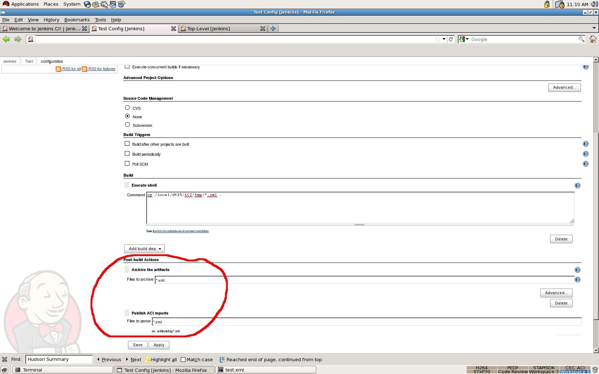This screenshot has width=599, height=374.
Task: Open Advanced options for Archive the artifacts
Action: [556, 293]
